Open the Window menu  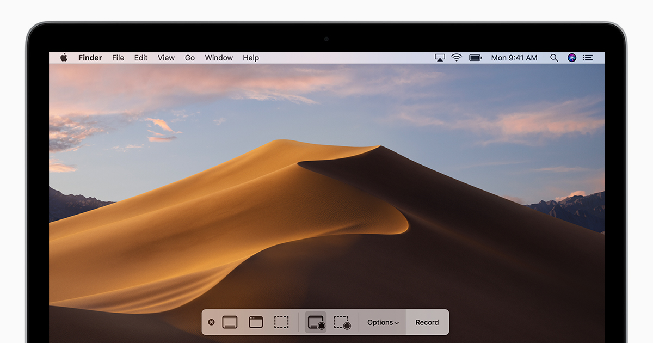pos(219,58)
